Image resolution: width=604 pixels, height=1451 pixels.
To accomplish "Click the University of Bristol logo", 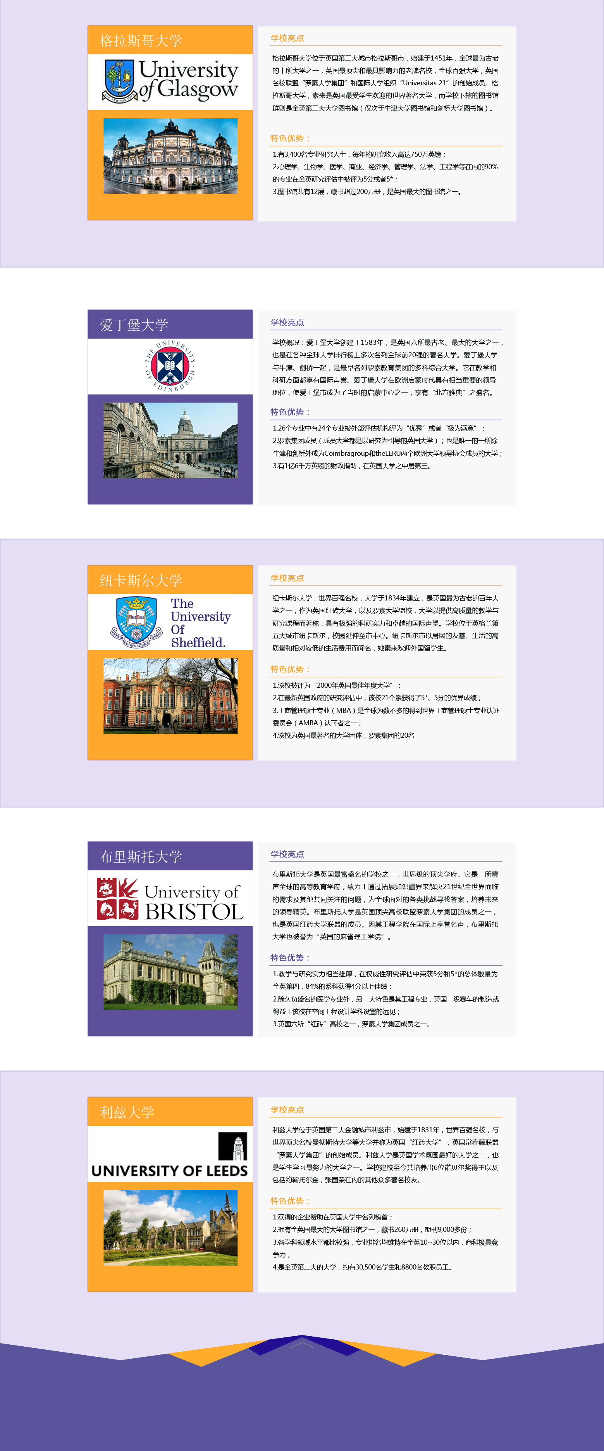I will 170,898.
